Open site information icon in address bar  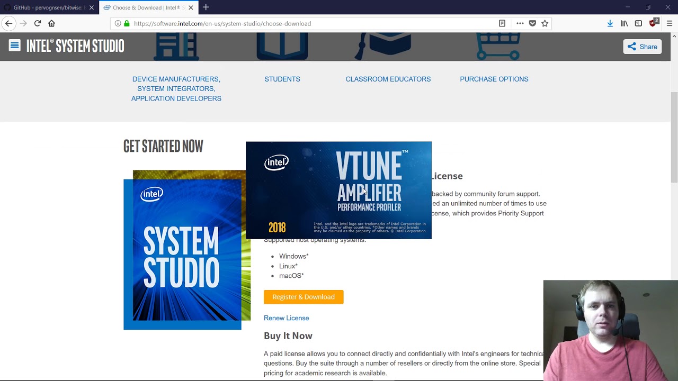tap(118, 23)
